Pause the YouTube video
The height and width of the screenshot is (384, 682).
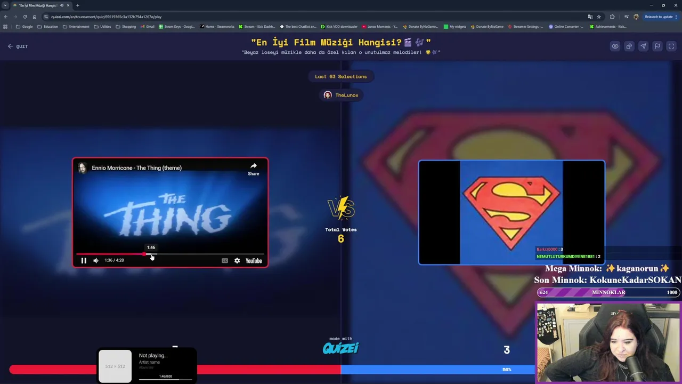(84, 260)
